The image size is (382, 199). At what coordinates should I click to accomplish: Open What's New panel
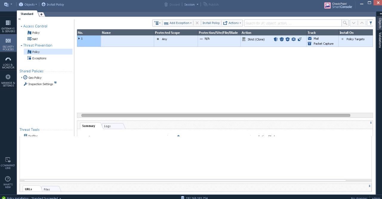coord(8,182)
